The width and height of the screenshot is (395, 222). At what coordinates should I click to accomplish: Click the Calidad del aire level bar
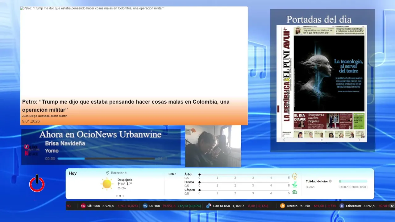pyautogui.click(x=353, y=181)
